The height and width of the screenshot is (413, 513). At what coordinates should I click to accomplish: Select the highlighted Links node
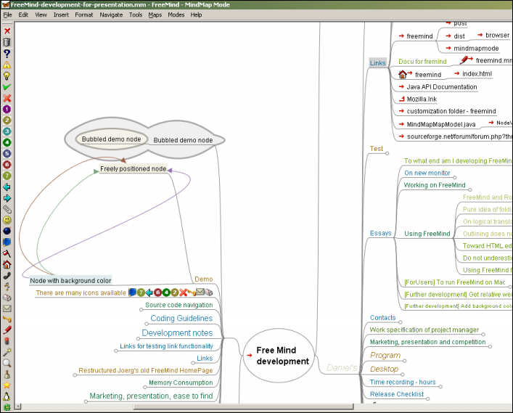point(377,63)
